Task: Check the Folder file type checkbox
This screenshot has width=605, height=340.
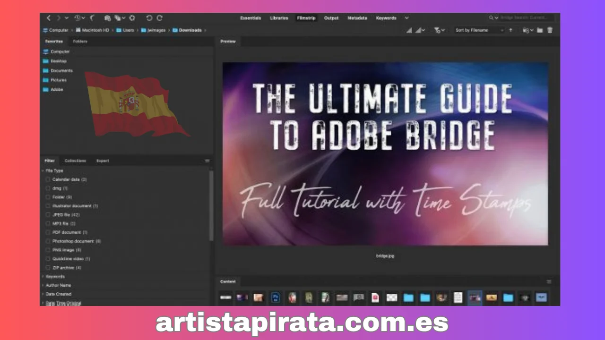Action: pyautogui.click(x=48, y=197)
